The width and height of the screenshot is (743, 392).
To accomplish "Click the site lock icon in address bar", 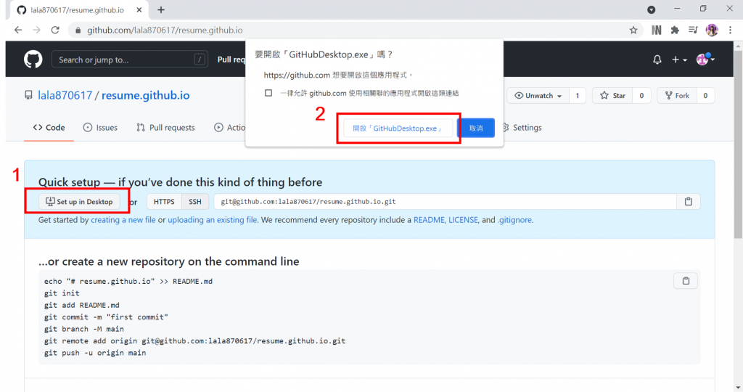I will [x=78, y=30].
